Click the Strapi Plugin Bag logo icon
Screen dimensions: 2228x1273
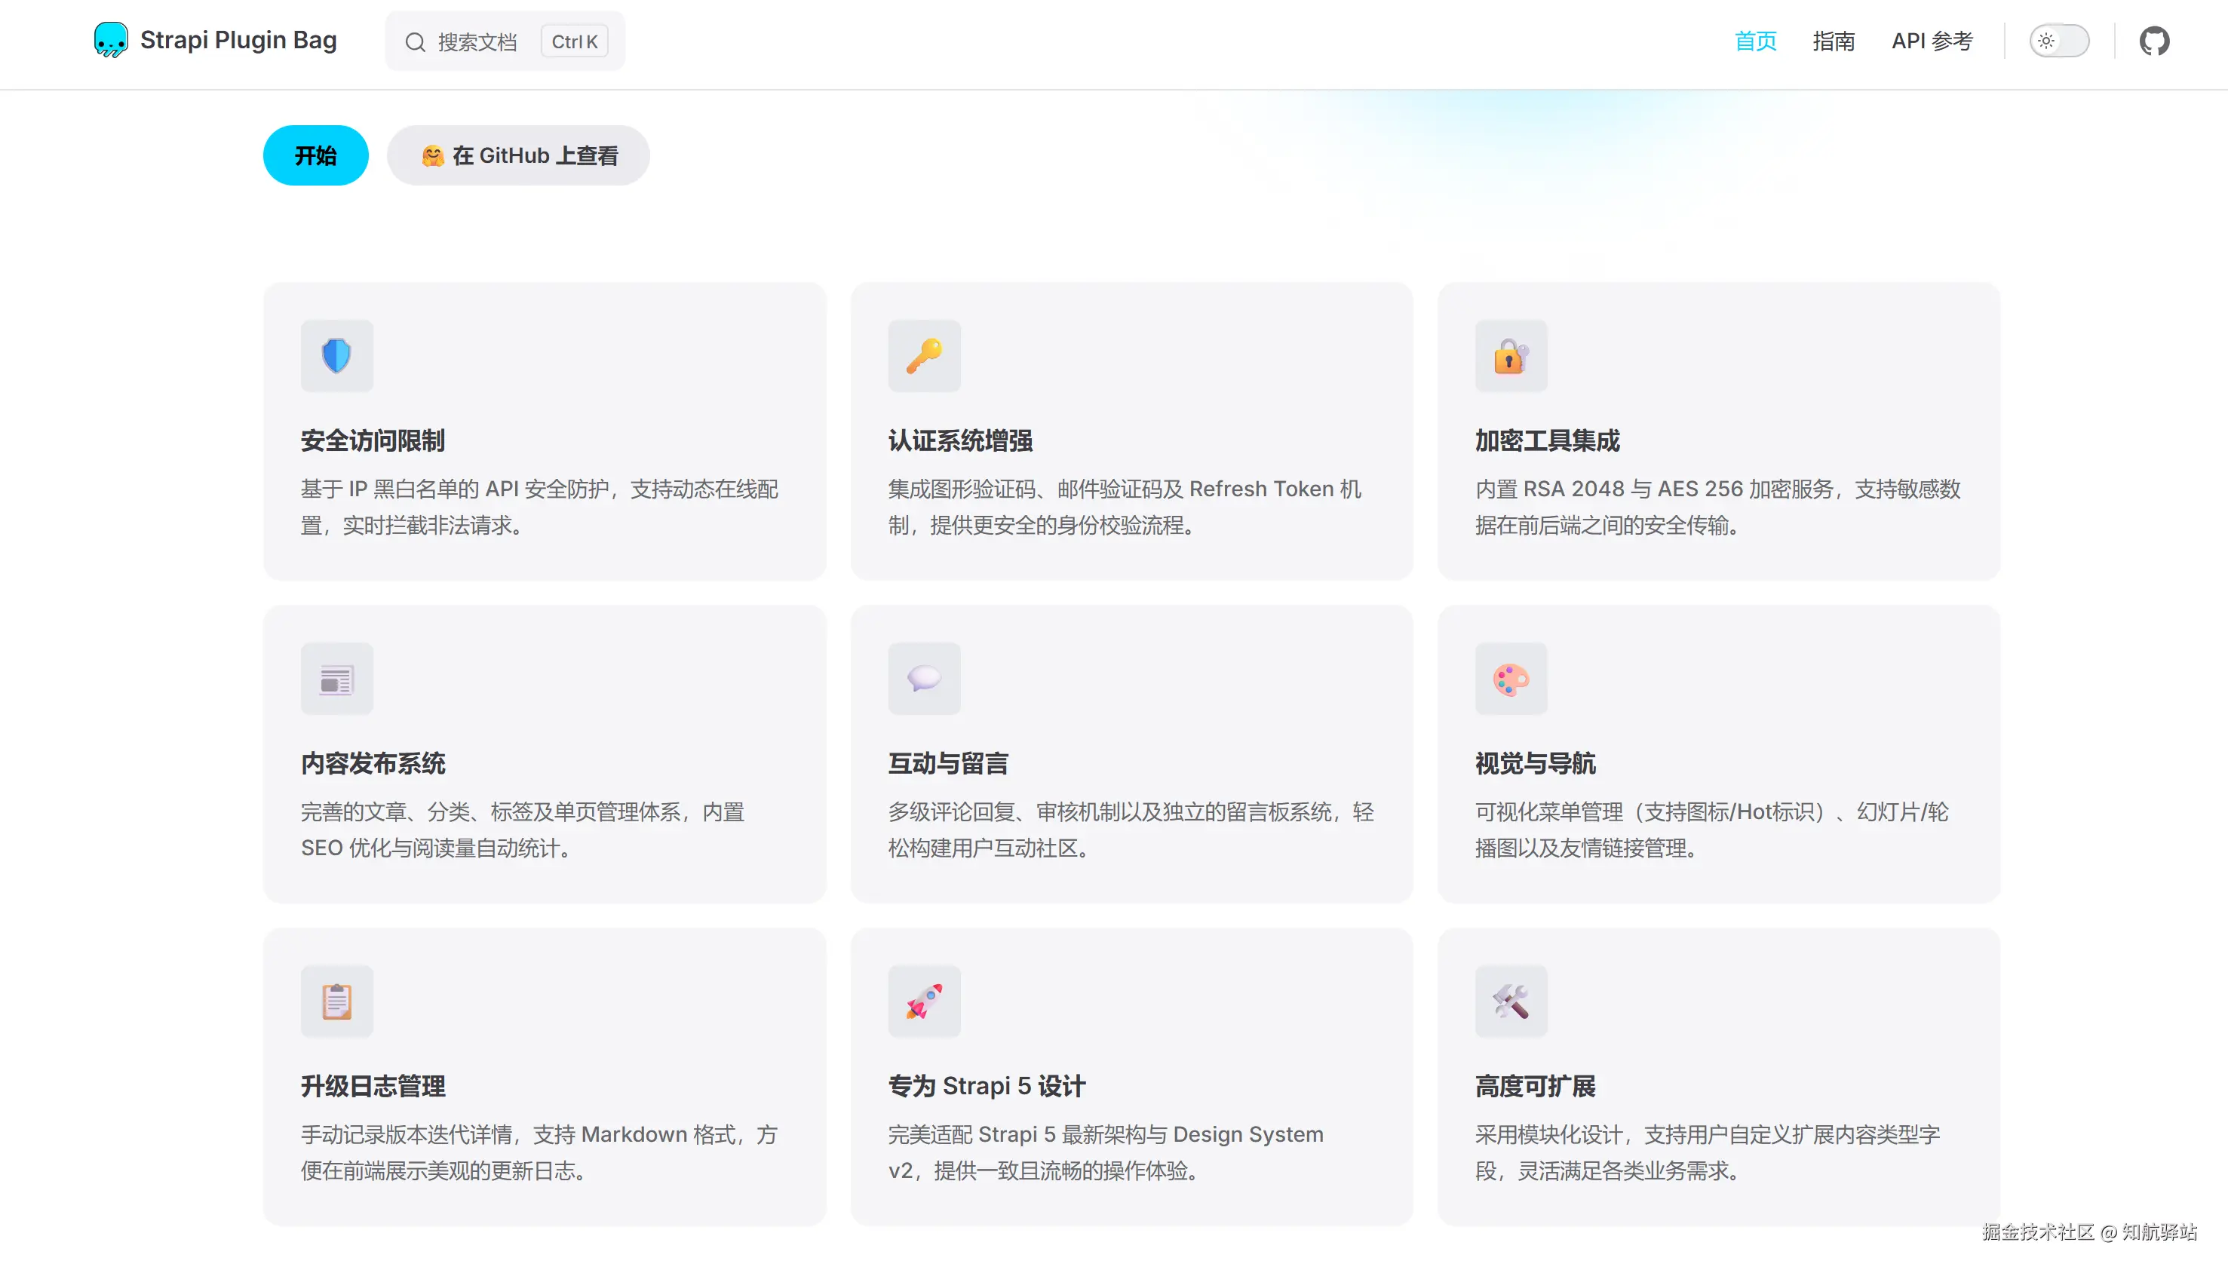pyautogui.click(x=110, y=40)
